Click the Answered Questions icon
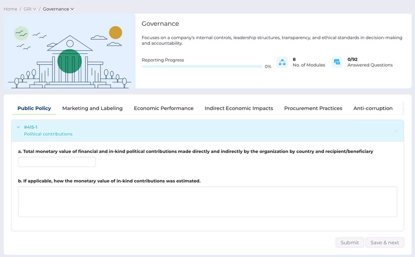Viewport: 415px width, 257px height. [337, 62]
